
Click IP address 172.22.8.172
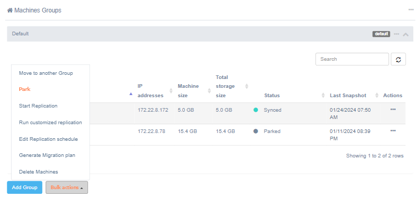click(153, 110)
